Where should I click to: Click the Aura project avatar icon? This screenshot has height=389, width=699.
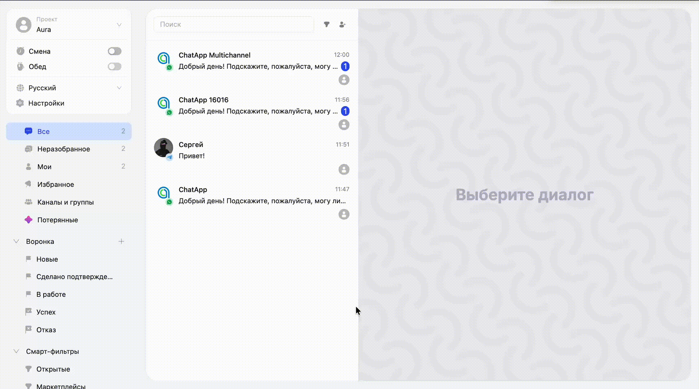[x=23, y=25]
